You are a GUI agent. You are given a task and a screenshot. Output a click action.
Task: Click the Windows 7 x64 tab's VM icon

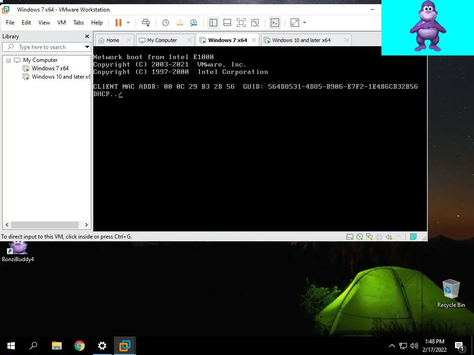pos(203,40)
